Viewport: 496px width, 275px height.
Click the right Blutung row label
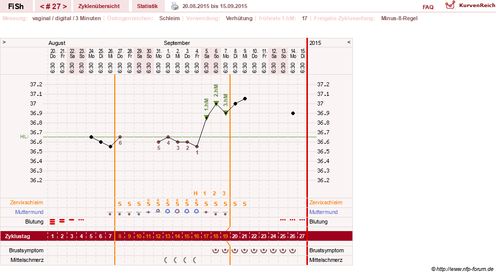tap(319, 222)
